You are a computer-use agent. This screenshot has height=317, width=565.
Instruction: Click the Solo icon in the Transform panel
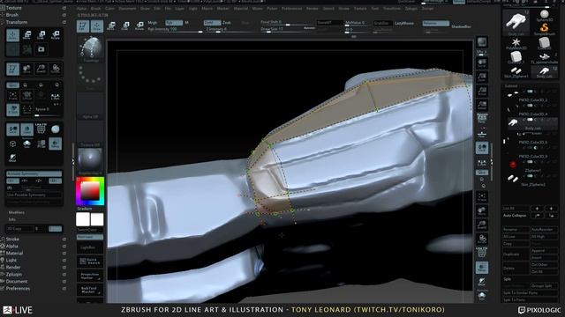click(27, 144)
